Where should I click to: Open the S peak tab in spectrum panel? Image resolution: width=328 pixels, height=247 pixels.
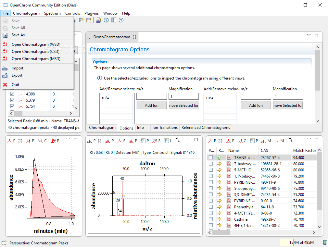(x=121, y=141)
